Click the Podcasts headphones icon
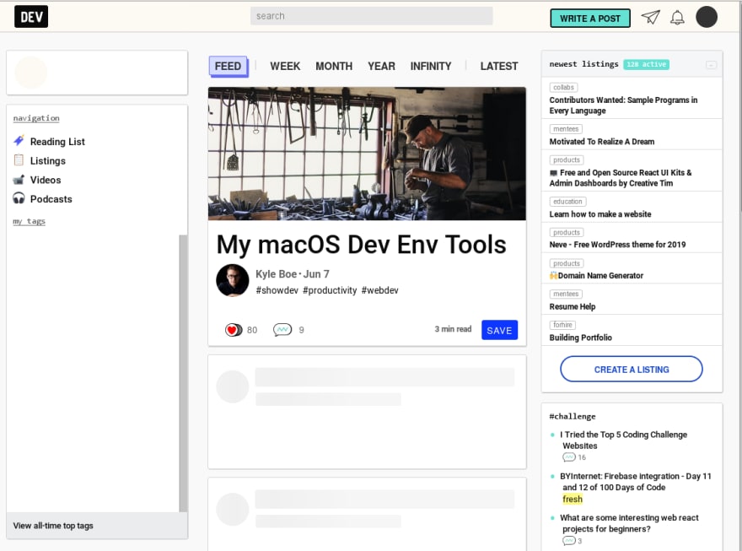 [x=19, y=197]
